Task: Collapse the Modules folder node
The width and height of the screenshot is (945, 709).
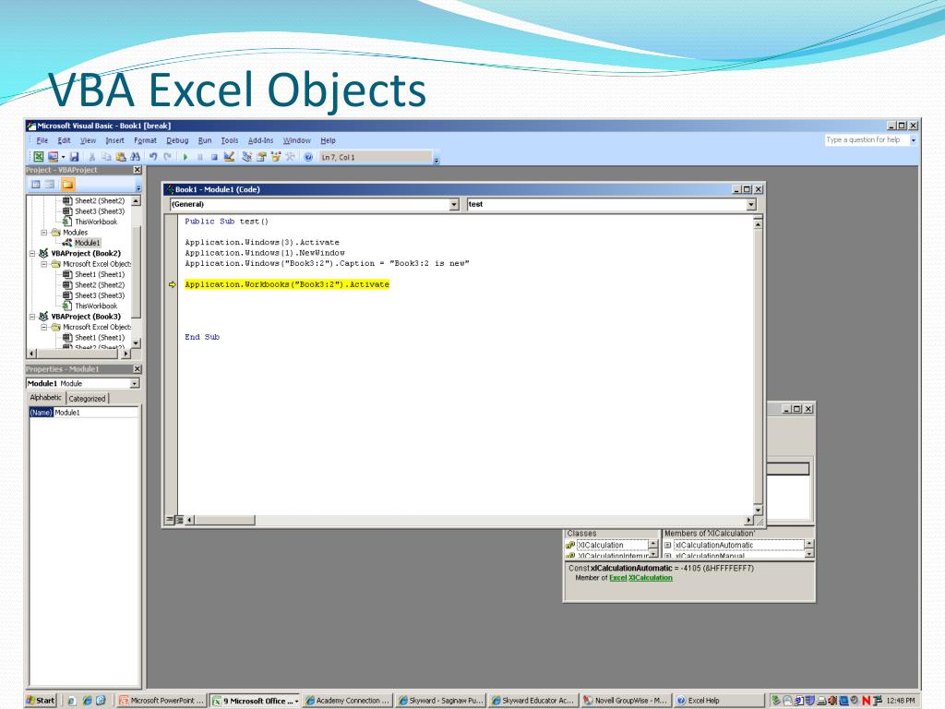Action: pos(44,232)
